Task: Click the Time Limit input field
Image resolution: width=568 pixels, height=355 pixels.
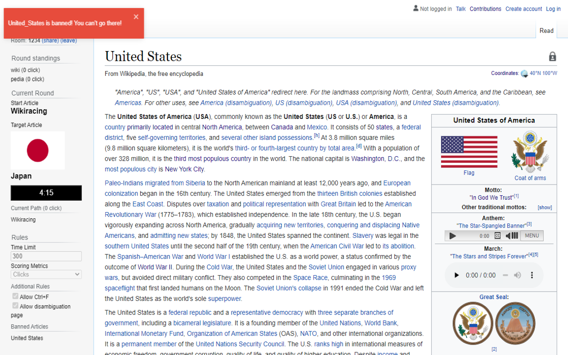Action: point(46,256)
